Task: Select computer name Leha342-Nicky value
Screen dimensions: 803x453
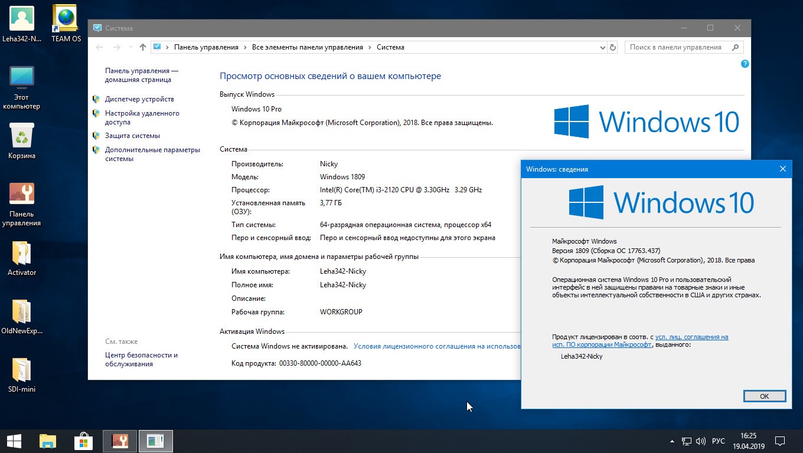Action: (x=343, y=271)
